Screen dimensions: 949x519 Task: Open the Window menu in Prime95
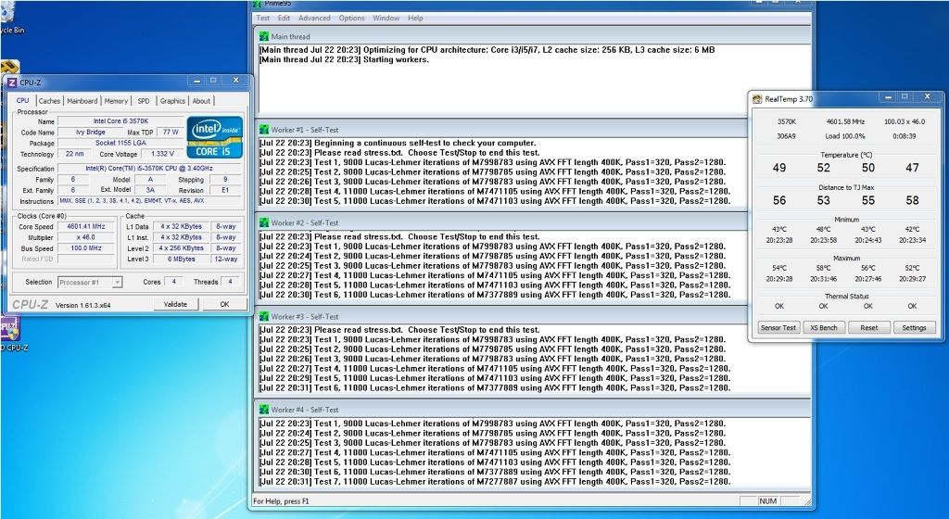[x=386, y=19]
